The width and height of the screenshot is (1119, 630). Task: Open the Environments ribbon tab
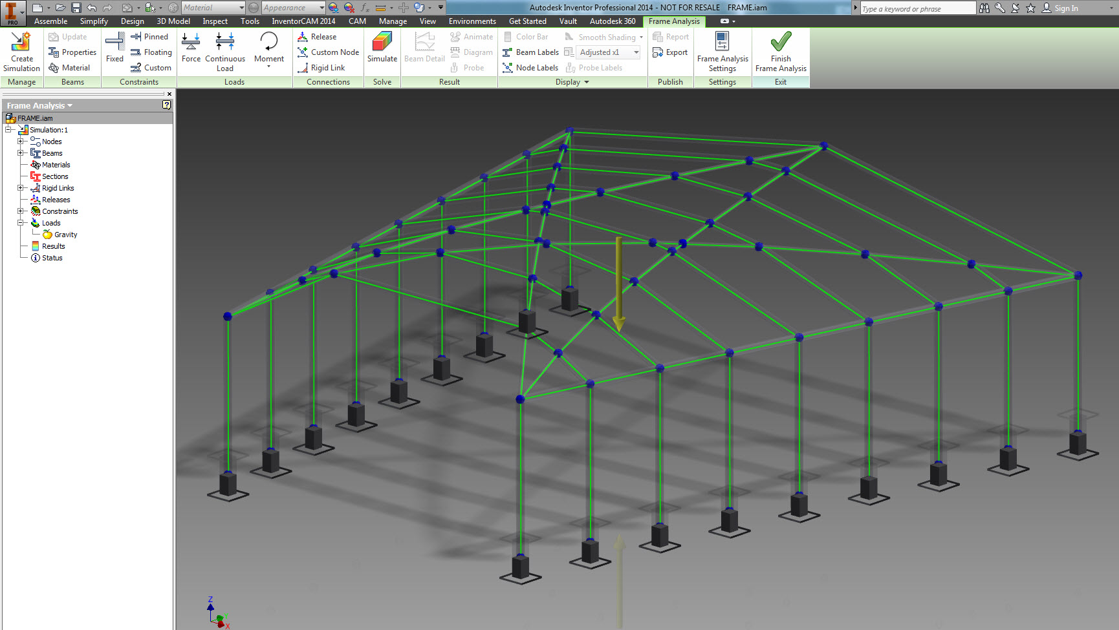[472, 21]
